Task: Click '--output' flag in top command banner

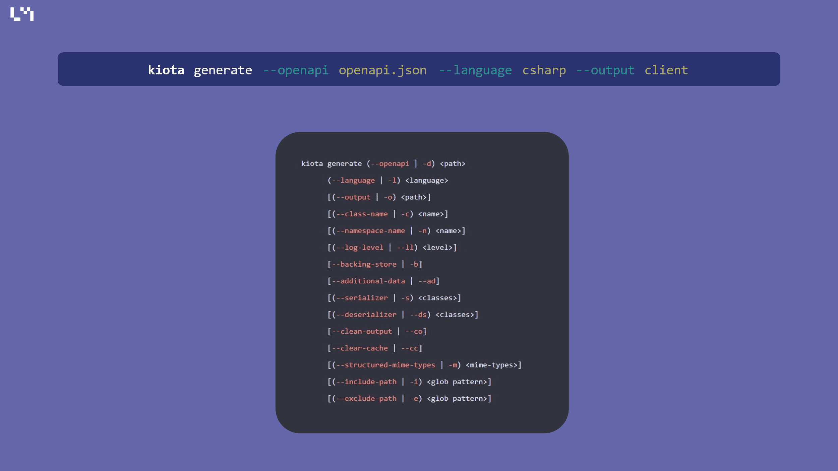Action: [605, 70]
